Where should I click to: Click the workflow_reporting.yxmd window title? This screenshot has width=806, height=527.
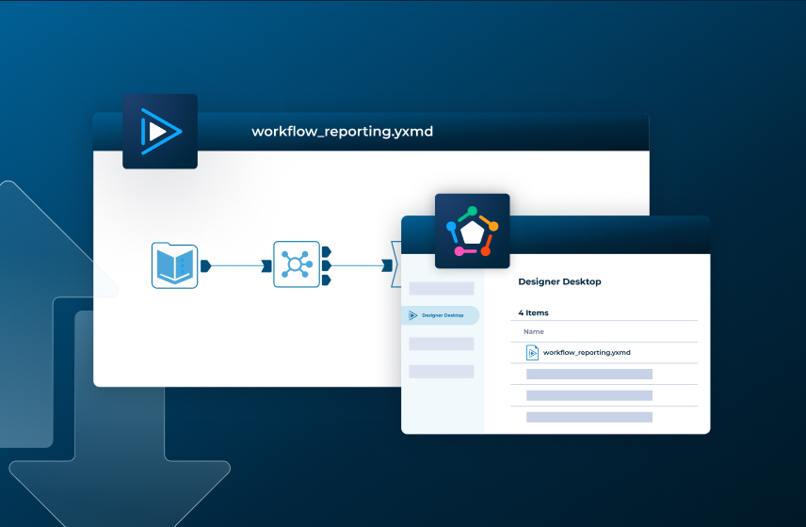click(x=342, y=132)
